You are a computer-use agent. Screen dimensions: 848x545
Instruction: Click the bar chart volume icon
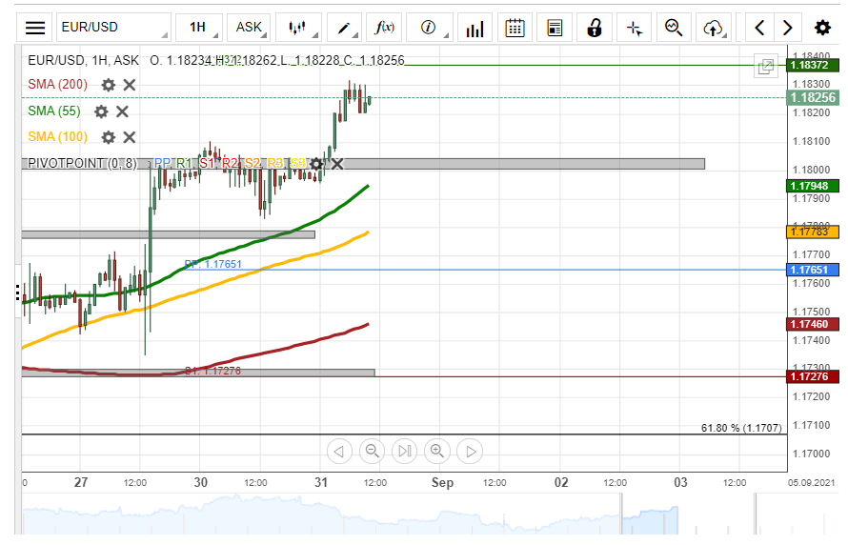tap(474, 28)
